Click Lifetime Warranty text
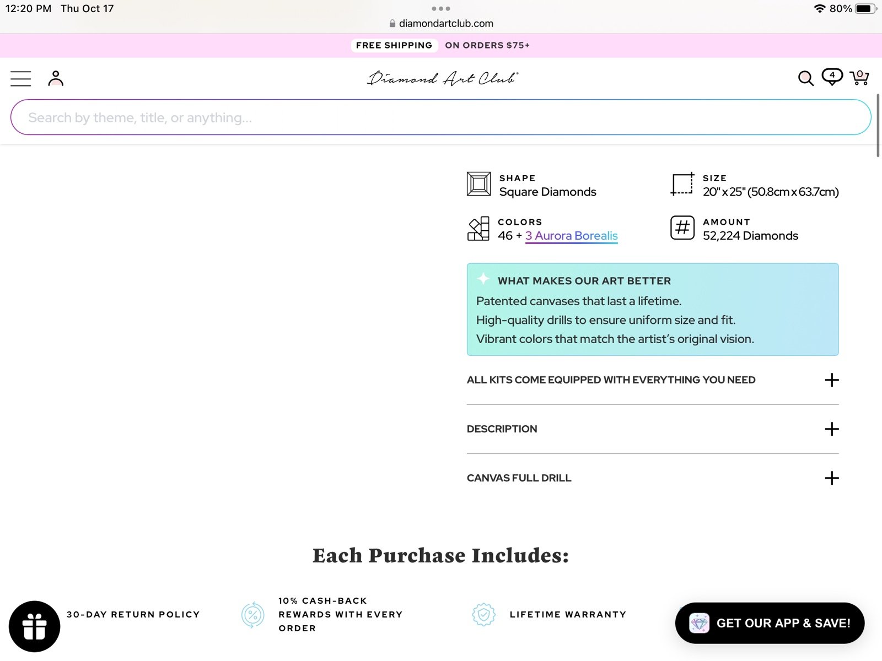The width and height of the screenshot is (882, 661). click(568, 615)
